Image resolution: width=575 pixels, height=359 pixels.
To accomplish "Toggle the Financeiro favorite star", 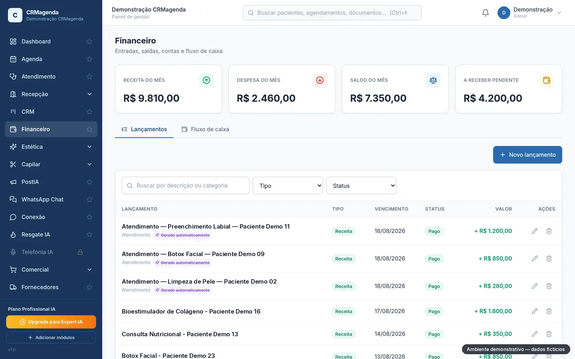I will 89,129.
